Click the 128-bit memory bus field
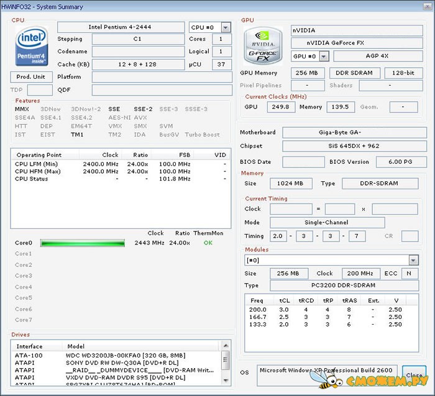The image size is (435, 396). [x=404, y=73]
